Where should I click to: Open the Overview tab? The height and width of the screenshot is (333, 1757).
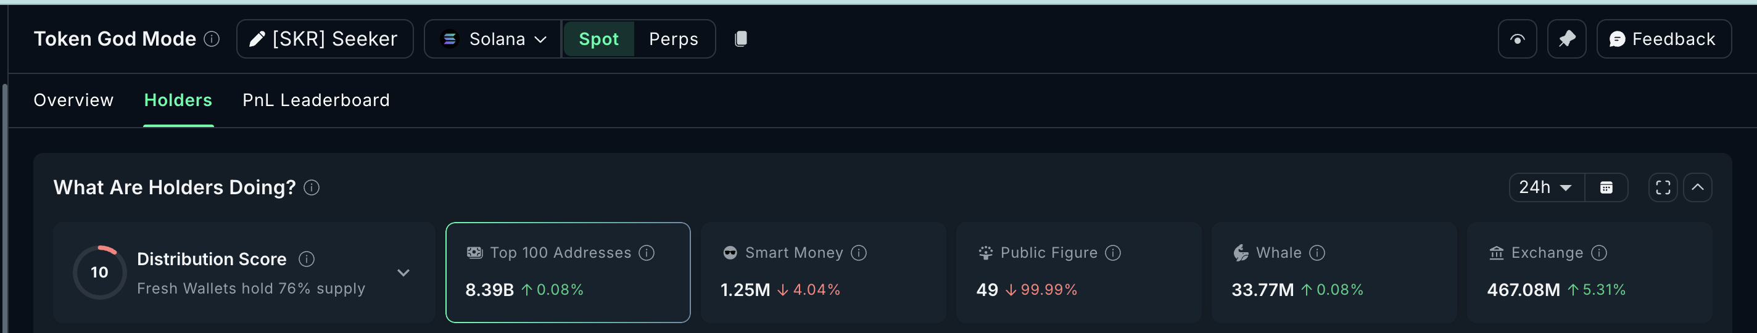point(73,101)
